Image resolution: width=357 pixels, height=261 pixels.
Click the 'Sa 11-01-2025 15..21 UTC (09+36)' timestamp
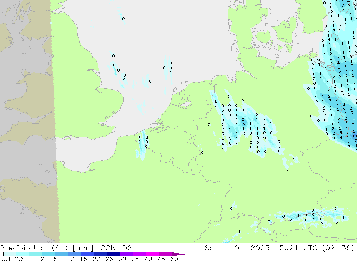(280, 247)
